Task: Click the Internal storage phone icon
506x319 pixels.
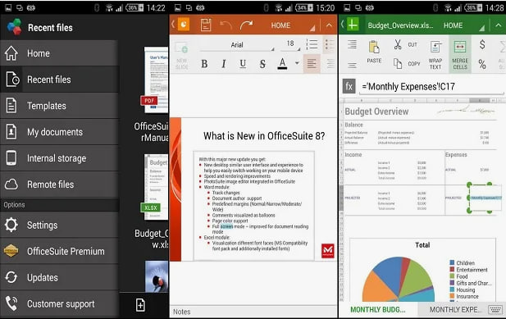Action: (11, 158)
